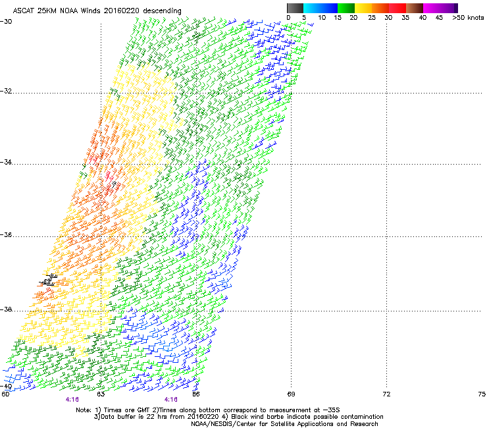
Task: Click the longitude label '66'
Action: (x=196, y=394)
